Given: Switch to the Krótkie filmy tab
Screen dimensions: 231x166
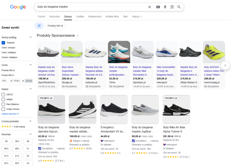Looking at the screenshot, I should (112, 17).
